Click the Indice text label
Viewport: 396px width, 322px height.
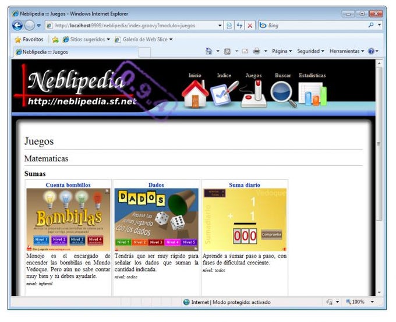coord(224,75)
